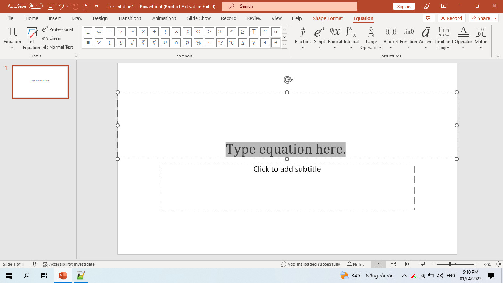Save the presentation with disk icon

50,6
